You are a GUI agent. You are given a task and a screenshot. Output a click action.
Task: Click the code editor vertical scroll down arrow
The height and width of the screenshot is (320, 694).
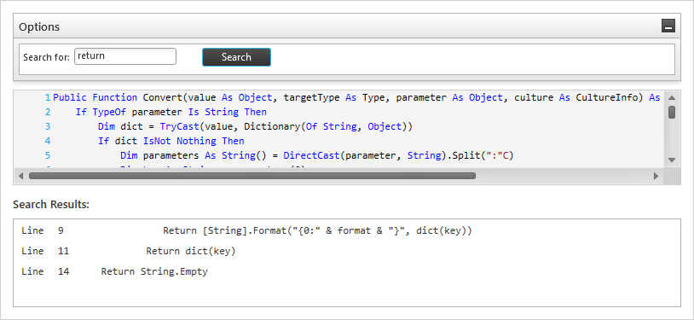tap(672, 160)
